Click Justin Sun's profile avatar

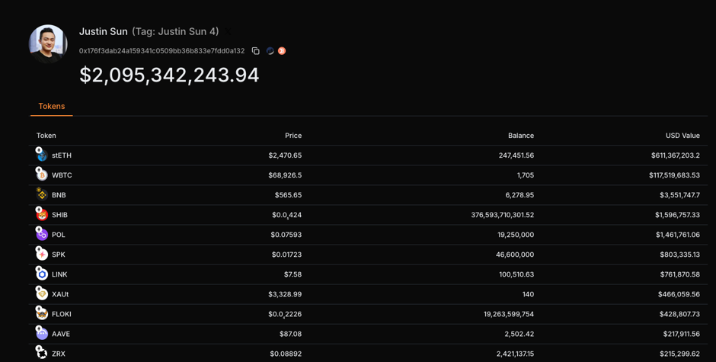tap(48, 44)
